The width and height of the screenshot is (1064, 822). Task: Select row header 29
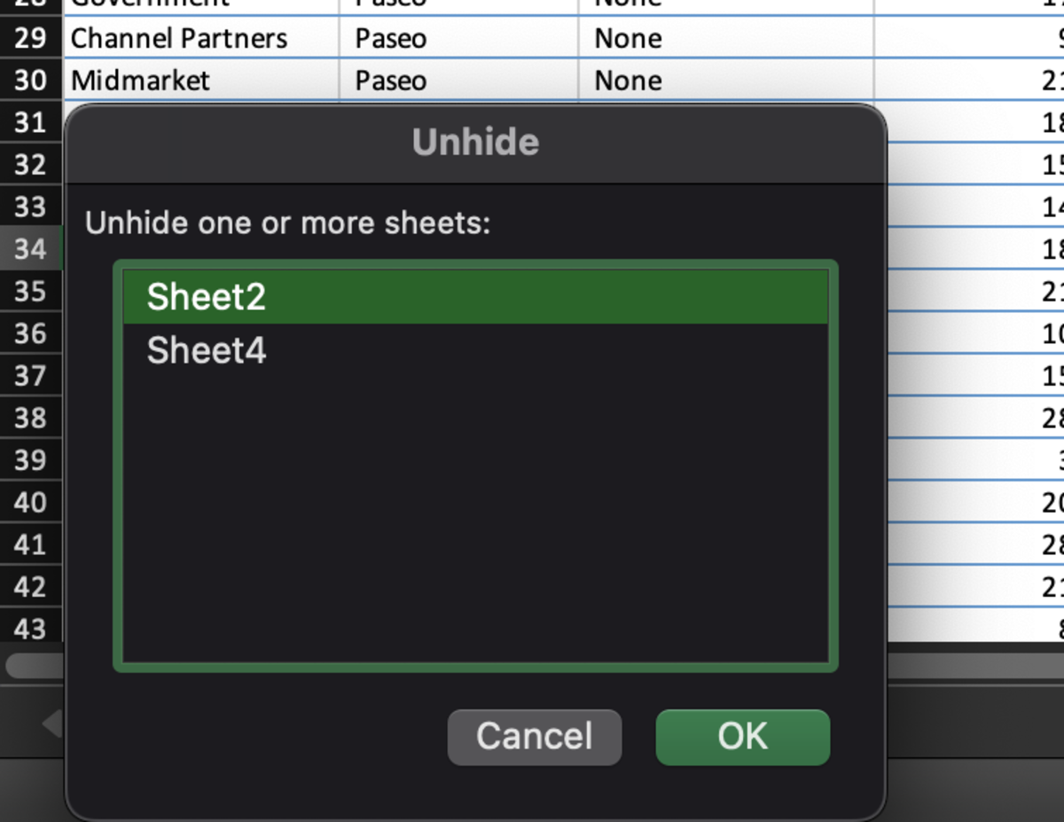pyautogui.click(x=31, y=38)
